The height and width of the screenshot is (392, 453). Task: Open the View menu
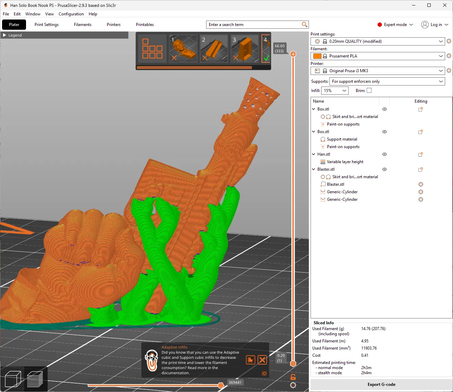click(49, 14)
